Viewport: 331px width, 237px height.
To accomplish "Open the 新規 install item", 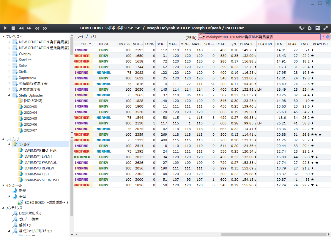I will pyautogui.click(x=22, y=190).
